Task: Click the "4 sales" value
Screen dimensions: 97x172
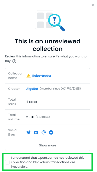Action: pos(32,102)
